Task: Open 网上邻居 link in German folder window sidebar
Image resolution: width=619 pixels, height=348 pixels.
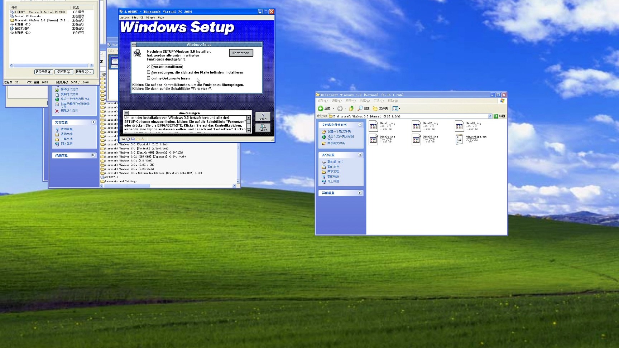Action: click(x=333, y=182)
